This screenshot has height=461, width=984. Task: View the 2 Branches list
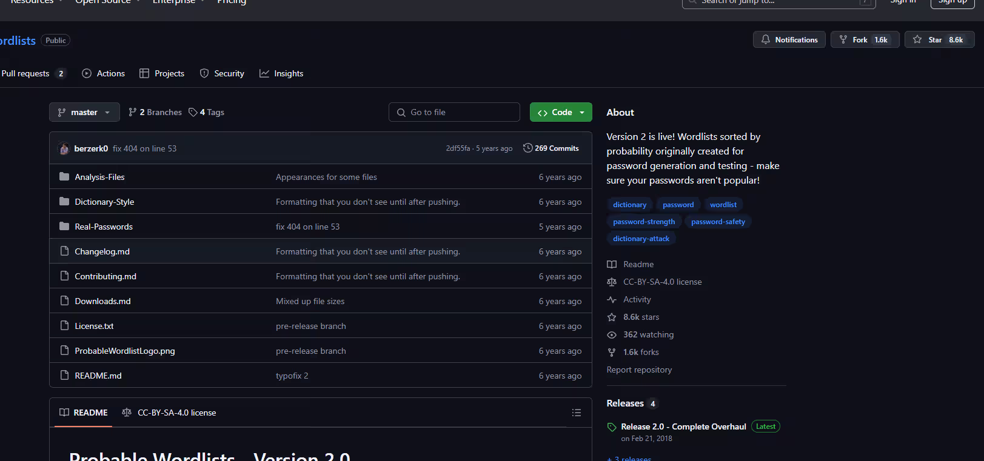(x=155, y=113)
